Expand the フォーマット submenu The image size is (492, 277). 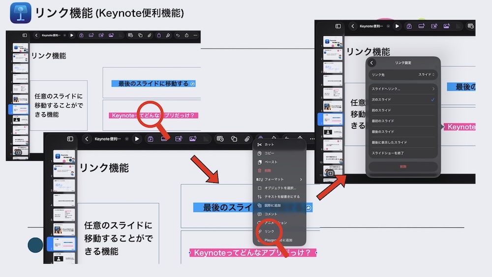(279, 180)
